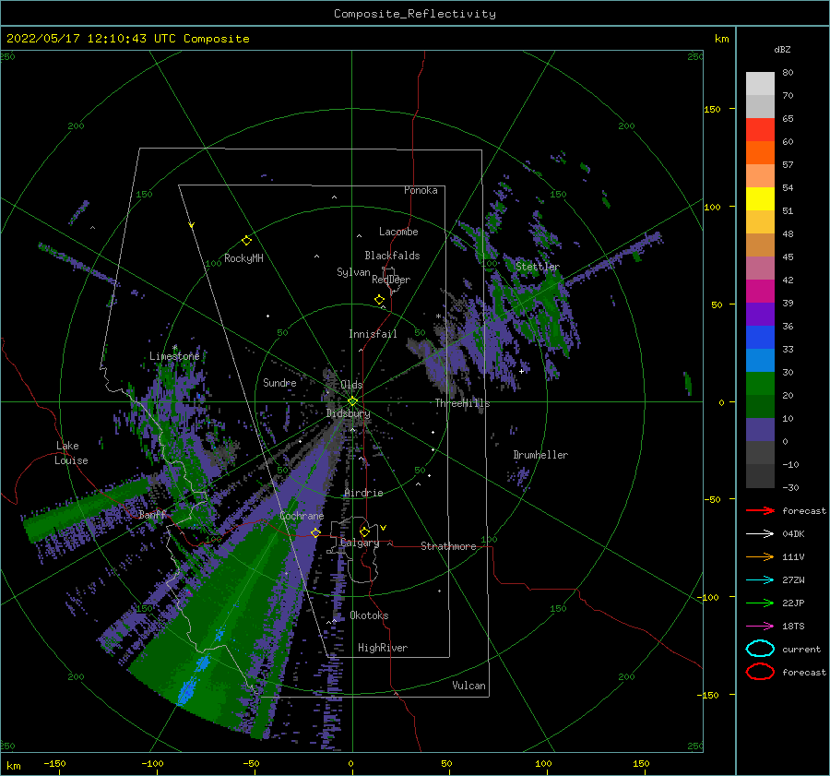Click the yellow 51-54 dBZ color swatch
The image size is (830, 776).
point(760,199)
